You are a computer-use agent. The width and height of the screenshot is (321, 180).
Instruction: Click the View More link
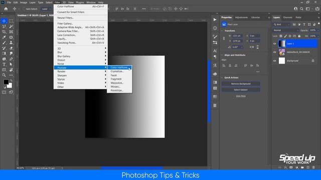[x=241, y=96]
